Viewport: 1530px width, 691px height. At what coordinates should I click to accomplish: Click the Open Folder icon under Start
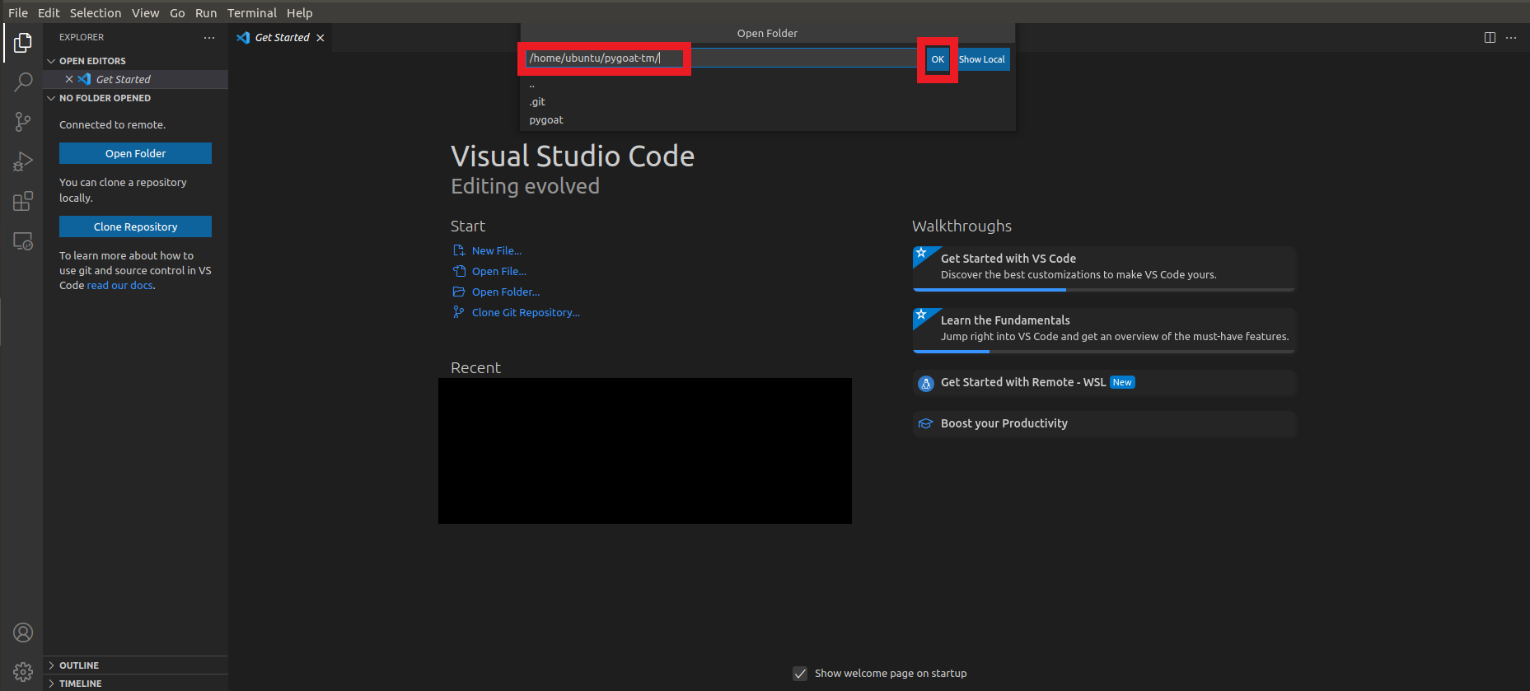459,292
